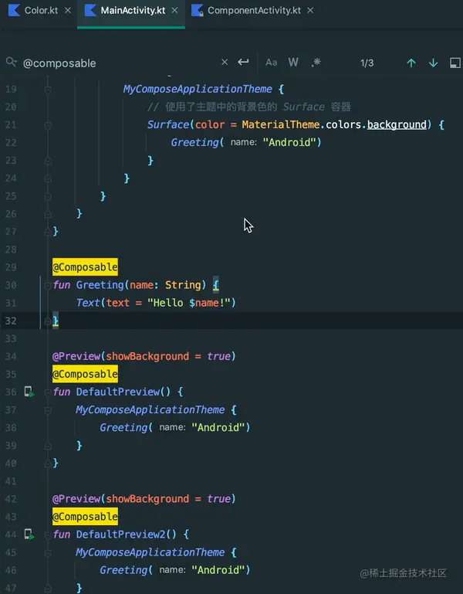Close the MainActivity.kt tab
This screenshot has width=463, height=594.
coord(174,11)
